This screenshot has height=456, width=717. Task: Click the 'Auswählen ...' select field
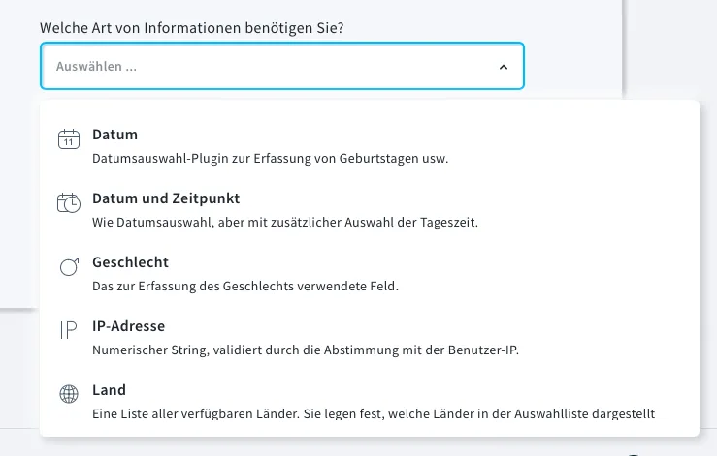point(282,66)
